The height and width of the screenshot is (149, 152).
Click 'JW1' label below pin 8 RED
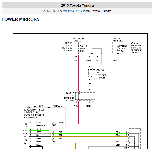55,141
